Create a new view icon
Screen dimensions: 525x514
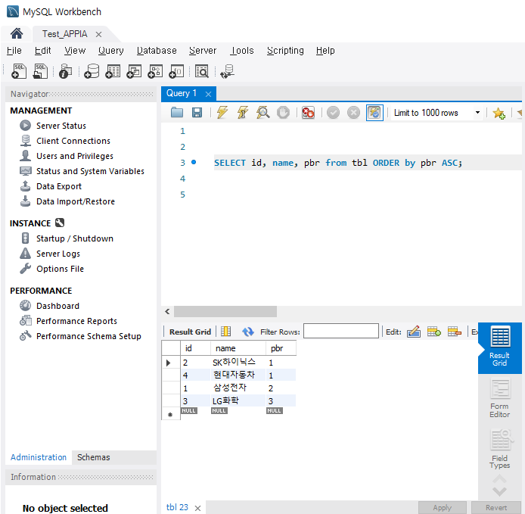(134, 71)
